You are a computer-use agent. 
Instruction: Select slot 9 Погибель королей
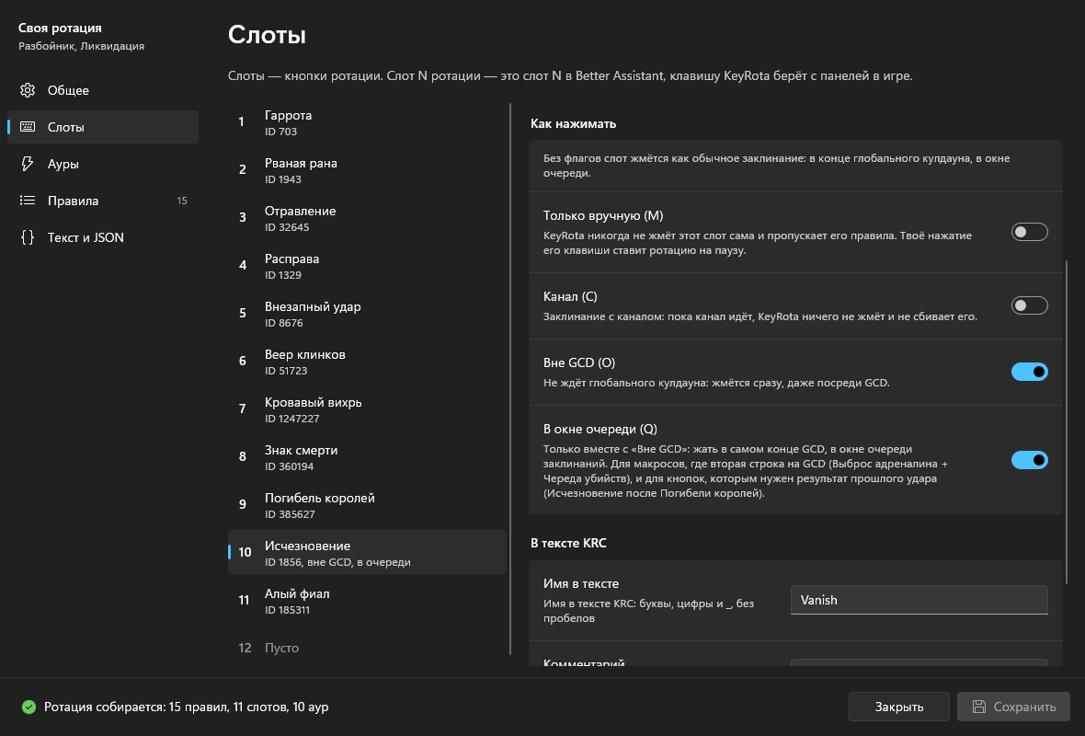pyautogui.click(x=367, y=505)
